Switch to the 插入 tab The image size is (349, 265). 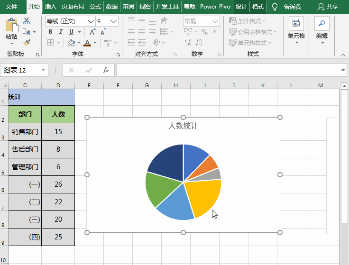point(51,7)
